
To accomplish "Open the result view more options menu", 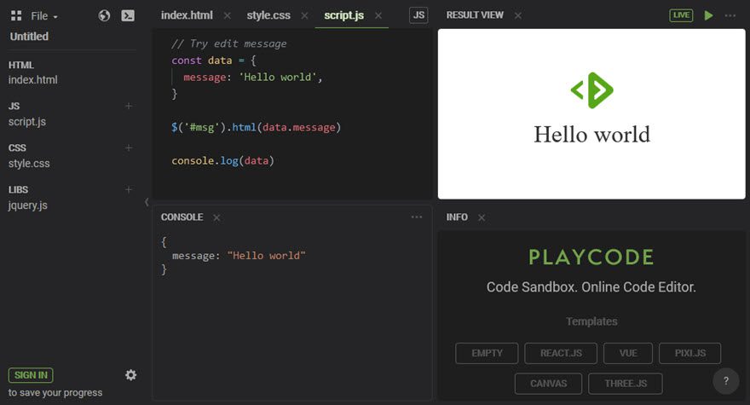I will [x=730, y=16].
